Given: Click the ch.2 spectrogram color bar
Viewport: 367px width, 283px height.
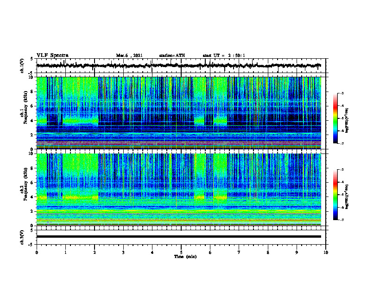Looking at the screenshot, I should click(335, 195).
